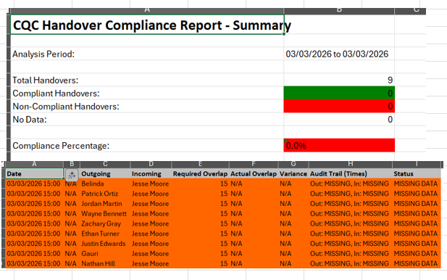Select the Variance header cell
447x280 pixels.
[293, 173]
